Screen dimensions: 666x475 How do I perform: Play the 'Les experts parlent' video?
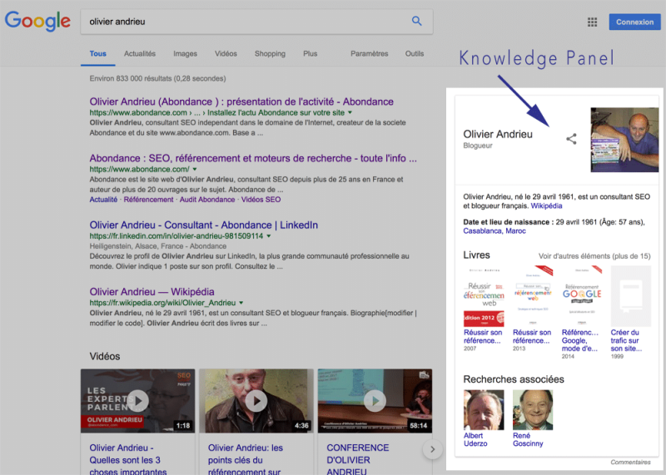click(x=137, y=401)
